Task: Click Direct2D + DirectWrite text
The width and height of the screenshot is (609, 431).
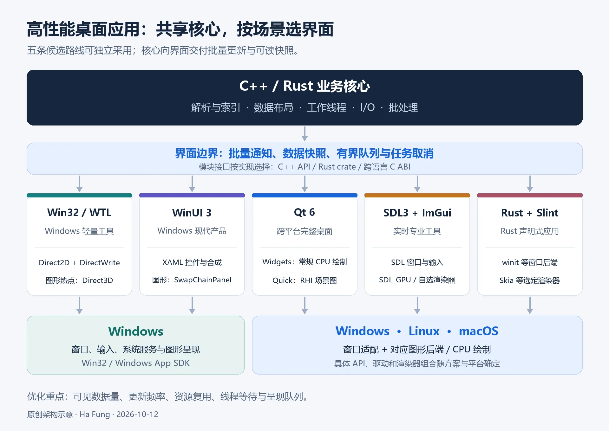Action: [79, 262]
